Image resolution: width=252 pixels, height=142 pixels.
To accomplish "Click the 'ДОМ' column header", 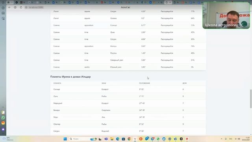I will pos(185,83).
